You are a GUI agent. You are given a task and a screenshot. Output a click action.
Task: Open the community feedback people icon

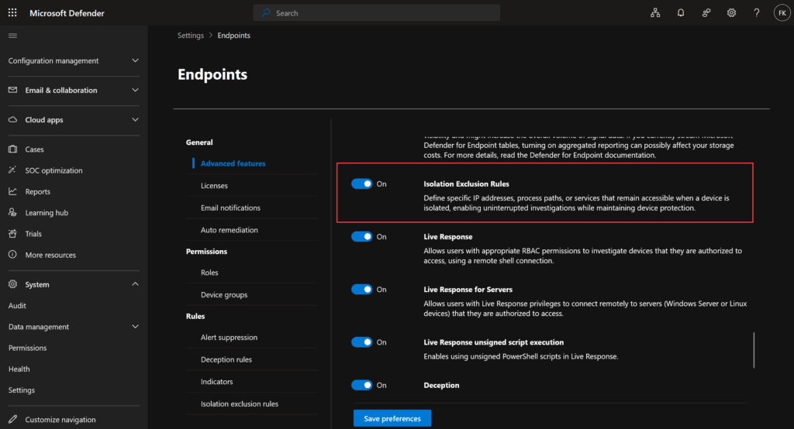click(x=706, y=13)
